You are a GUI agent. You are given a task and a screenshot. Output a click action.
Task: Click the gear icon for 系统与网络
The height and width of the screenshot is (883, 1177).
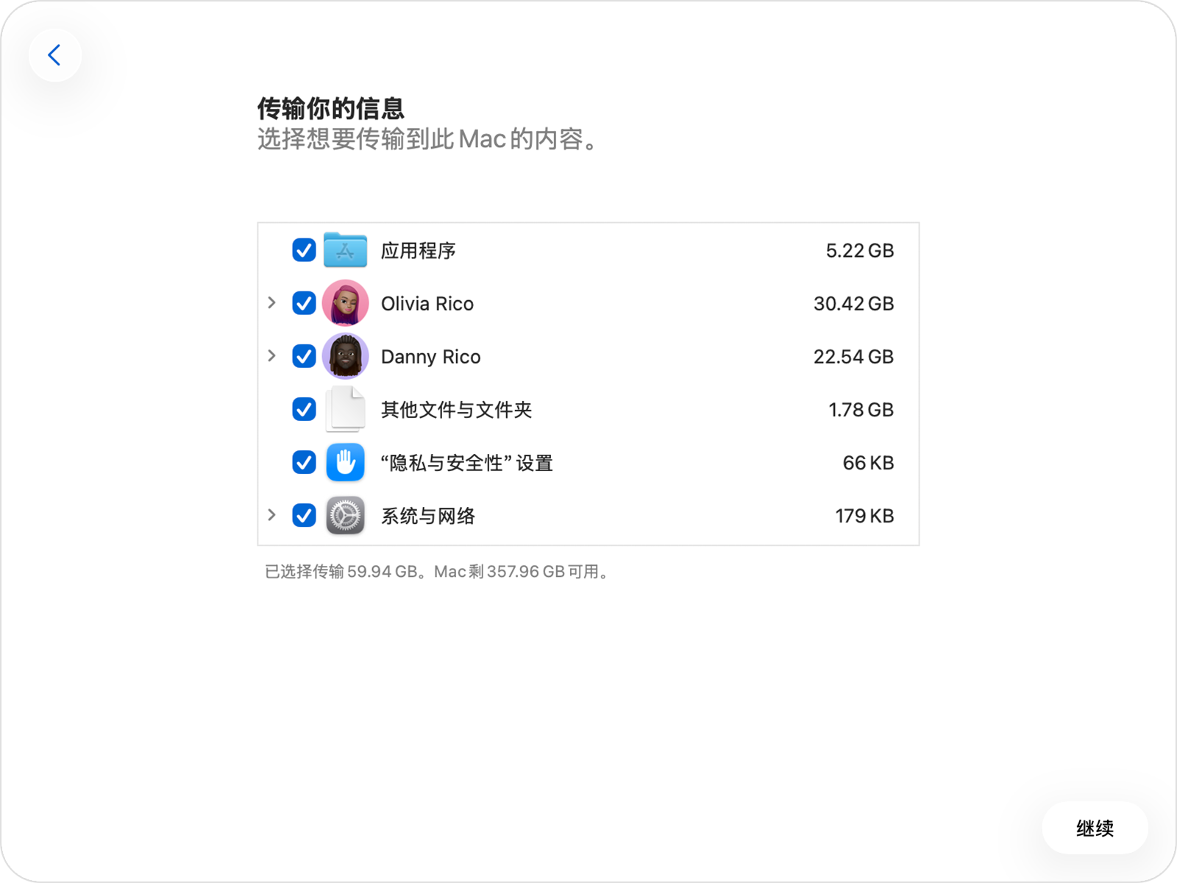click(x=345, y=515)
